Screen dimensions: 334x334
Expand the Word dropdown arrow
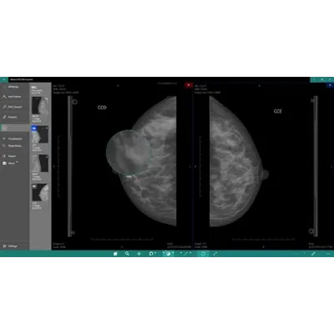18,162
